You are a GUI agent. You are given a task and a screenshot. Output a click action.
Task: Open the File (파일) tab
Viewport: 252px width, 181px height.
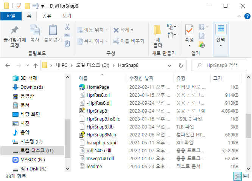(11, 16)
